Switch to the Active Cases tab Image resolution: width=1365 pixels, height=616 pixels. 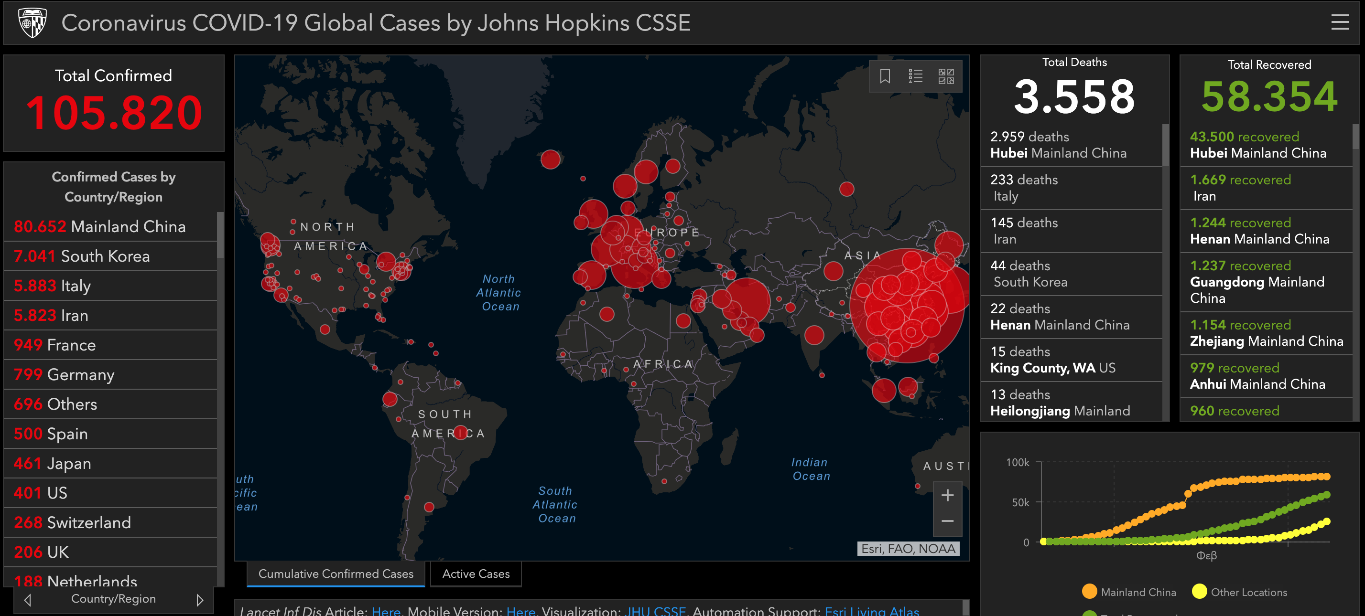coord(475,574)
